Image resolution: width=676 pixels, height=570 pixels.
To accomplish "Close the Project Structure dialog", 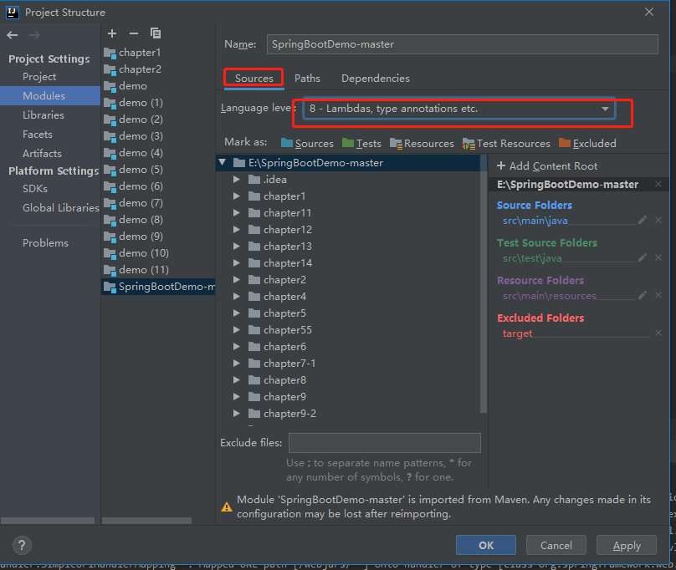I will point(649,12).
